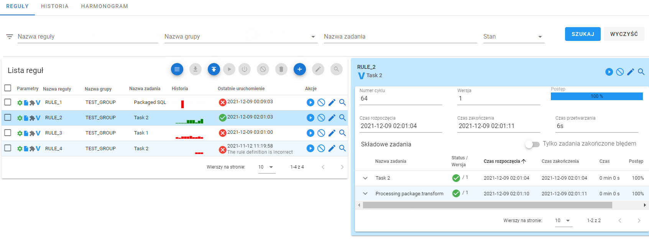649x245 pixels.
Task: Expand the Processing package.transform row
Action: pos(365,194)
